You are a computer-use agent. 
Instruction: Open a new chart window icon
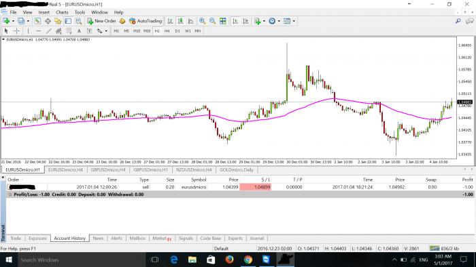click(x=6, y=21)
